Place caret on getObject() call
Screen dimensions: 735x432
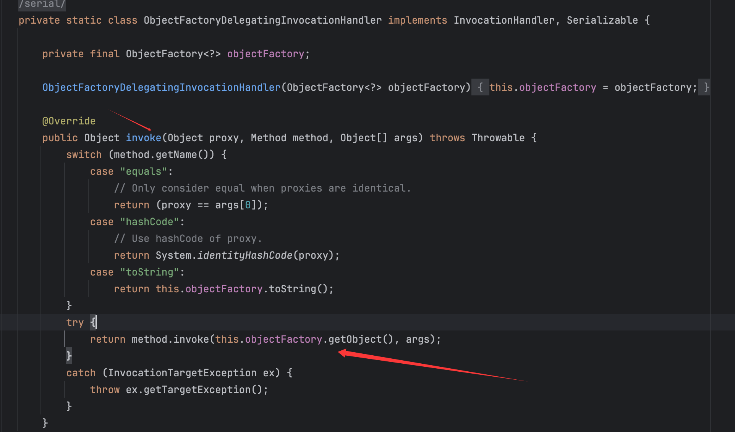pyautogui.click(x=355, y=339)
